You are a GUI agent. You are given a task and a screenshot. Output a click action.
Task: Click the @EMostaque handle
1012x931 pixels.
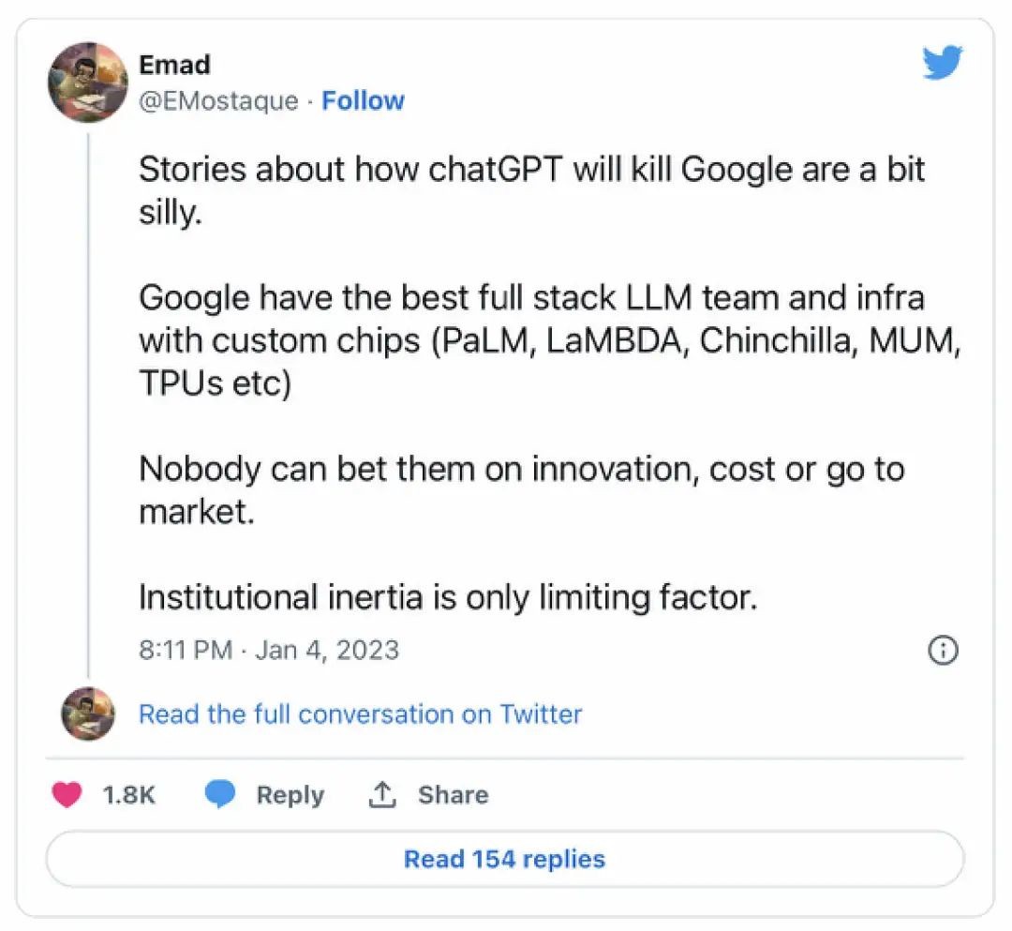pyautogui.click(x=218, y=100)
